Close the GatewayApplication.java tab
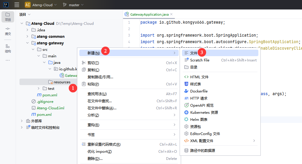Image resolution: width=302 pixels, height=164 pixels. tap(171, 14)
